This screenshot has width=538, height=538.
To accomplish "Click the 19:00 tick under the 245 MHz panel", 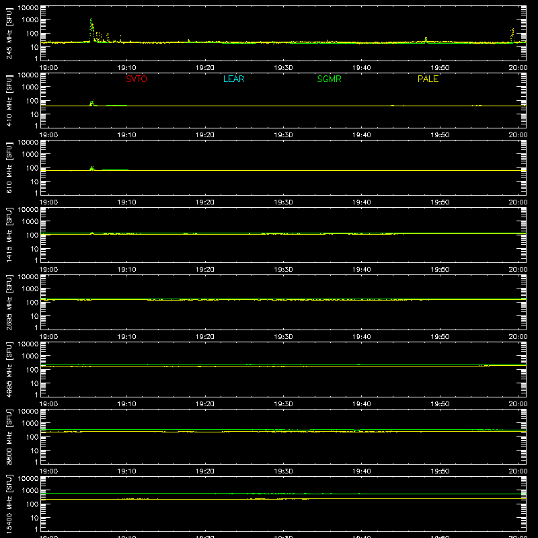I will tap(48, 68).
